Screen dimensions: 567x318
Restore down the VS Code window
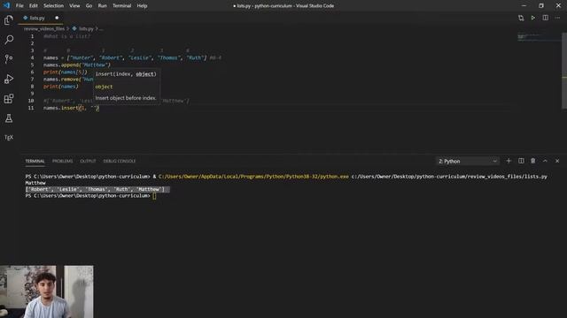[541, 6]
